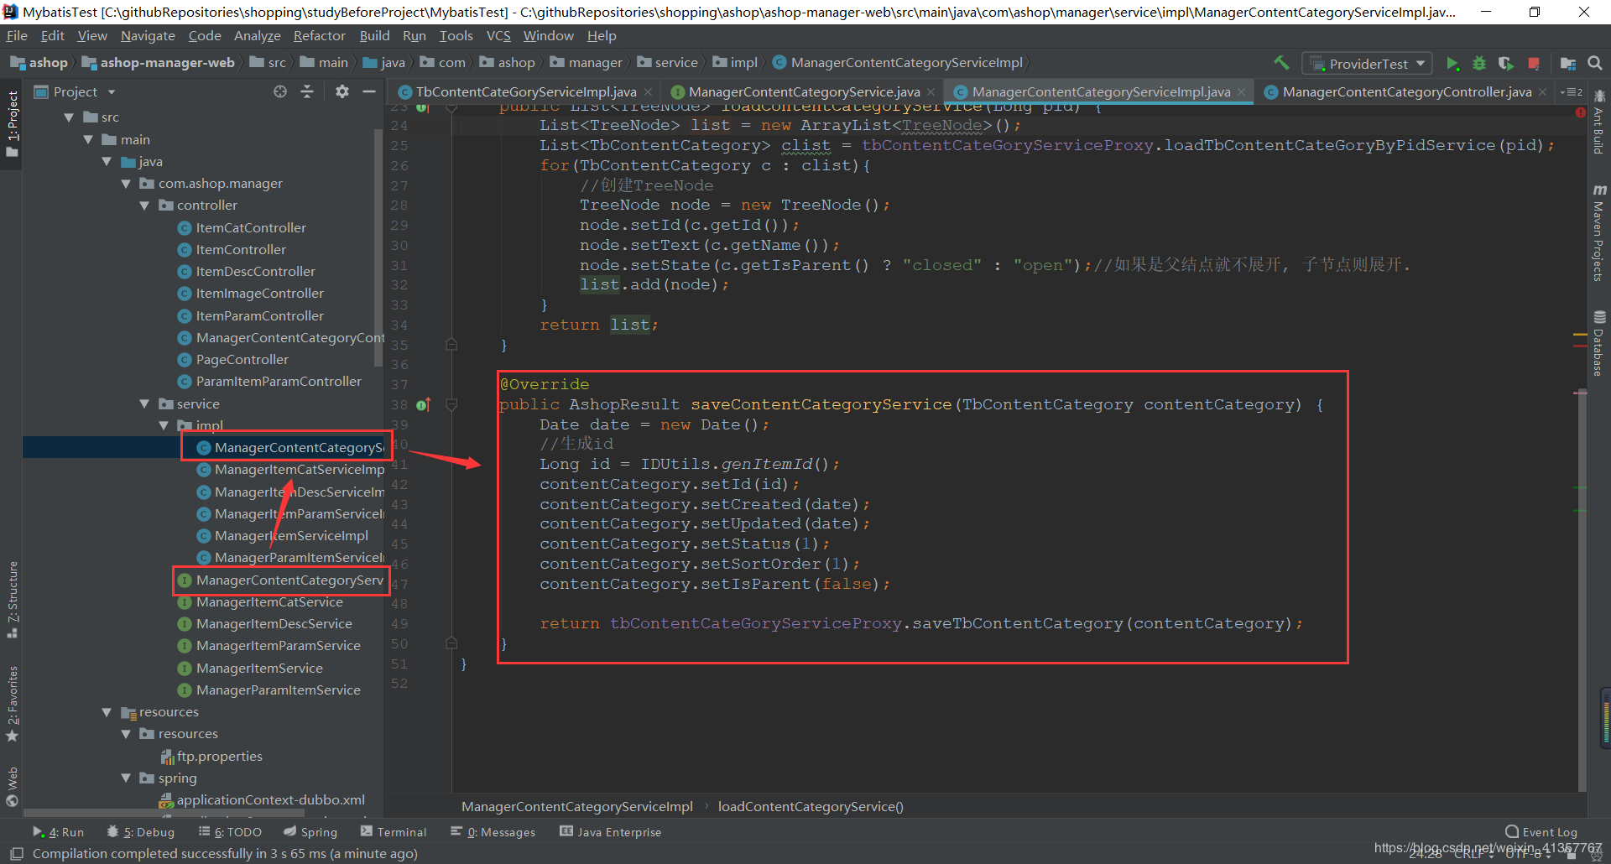The image size is (1611, 864).
Task: Toggle the 7: Structure tool window
Action: pyautogui.click(x=12, y=599)
